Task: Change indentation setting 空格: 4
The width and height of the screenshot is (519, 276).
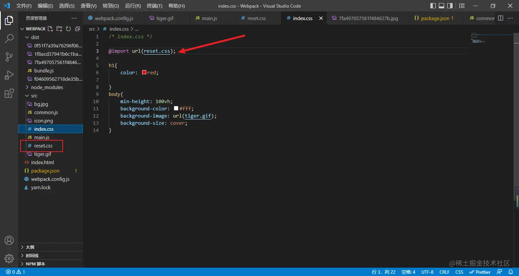Action: (x=408, y=272)
